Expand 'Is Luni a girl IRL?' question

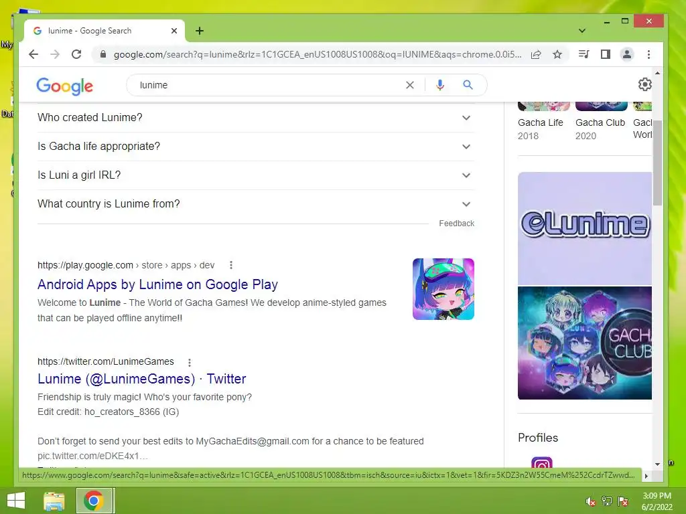pos(256,175)
